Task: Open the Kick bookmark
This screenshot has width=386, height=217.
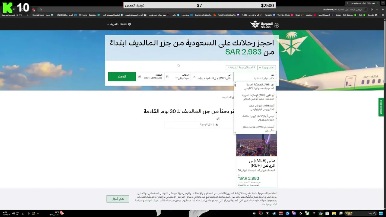Action: click(x=362, y=15)
